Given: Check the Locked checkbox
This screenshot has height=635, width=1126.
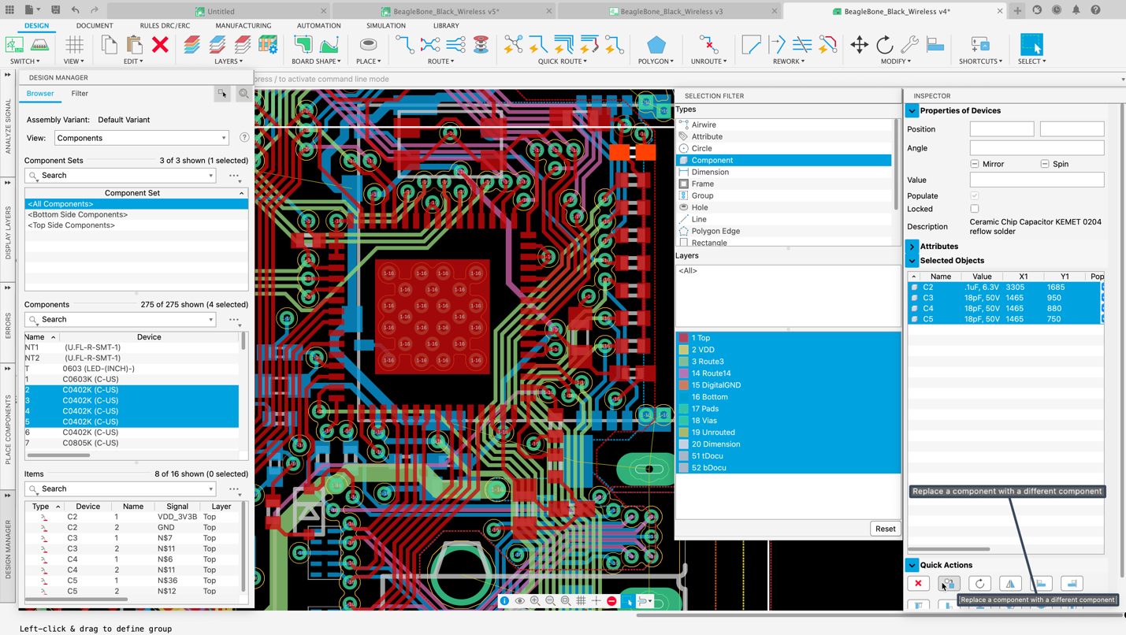Looking at the screenshot, I should 975,209.
